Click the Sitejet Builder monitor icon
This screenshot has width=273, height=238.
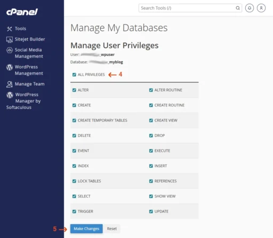pyautogui.click(x=10, y=39)
